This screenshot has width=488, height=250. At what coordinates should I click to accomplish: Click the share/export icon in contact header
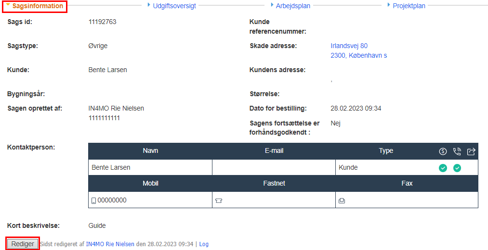click(471, 151)
